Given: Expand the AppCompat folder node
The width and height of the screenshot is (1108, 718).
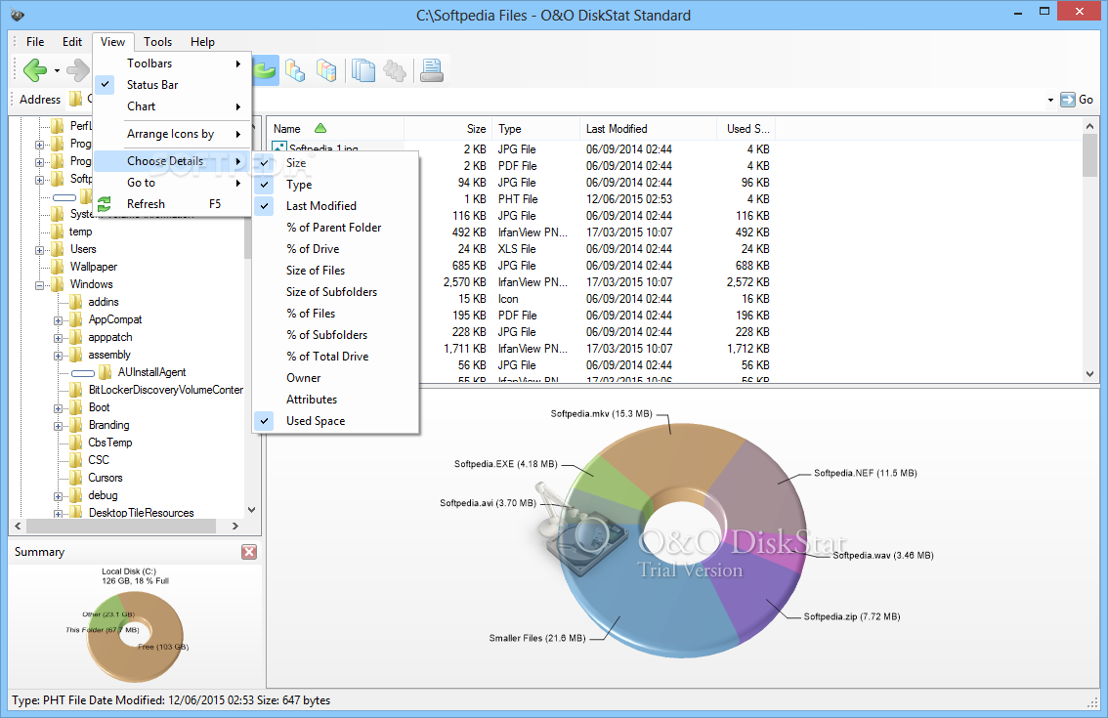Looking at the screenshot, I should pos(58,320).
